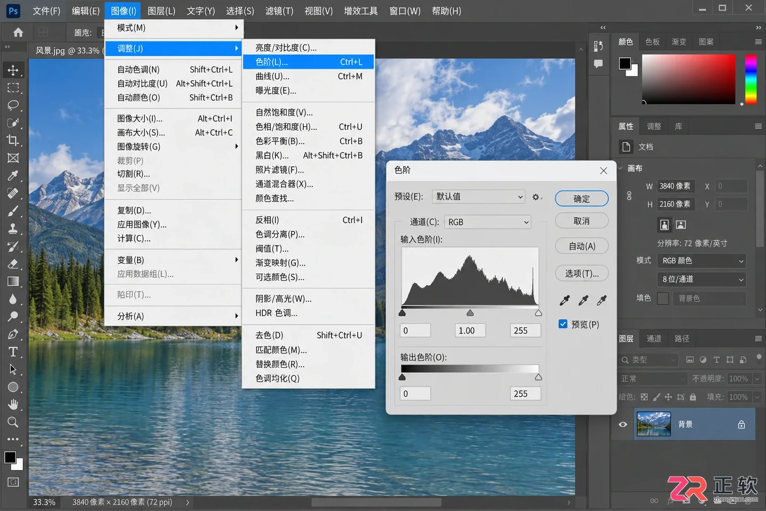This screenshot has width=766, height=511.
Task: Set canvas to portrait orientation
Action: click(x=664, y=225)
